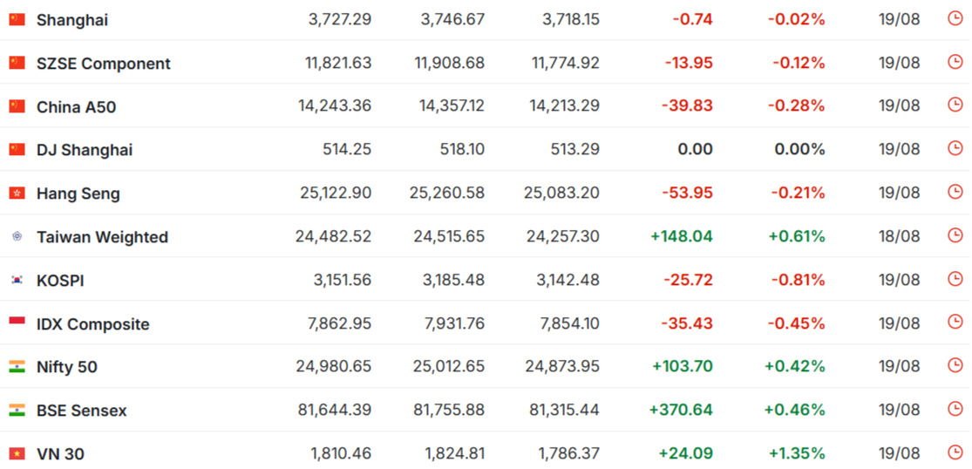
Task: Click the clock icon in Shanghai row
Action: (x=955, y=18)
